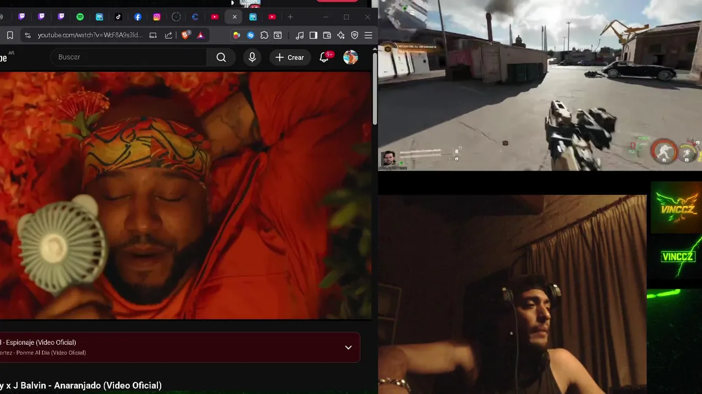Switch to the Facebook browser tab
Image resolution: width=702 pixels, height=394 pixels.
point(138,17)
